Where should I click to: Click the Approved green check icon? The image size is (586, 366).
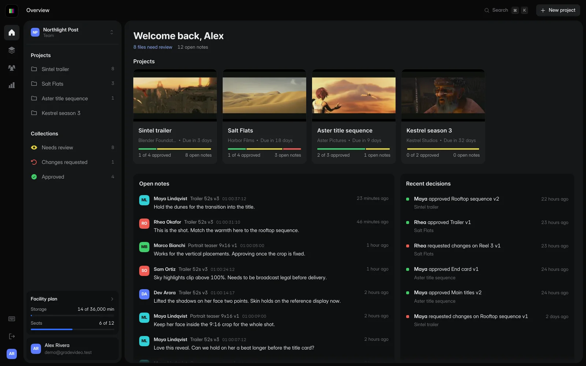point(34,177)
